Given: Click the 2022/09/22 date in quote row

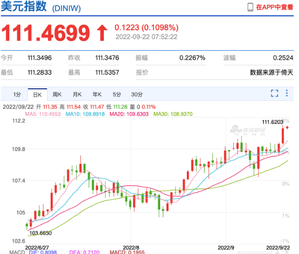Looking at the screenshot, I should point(18,107).
